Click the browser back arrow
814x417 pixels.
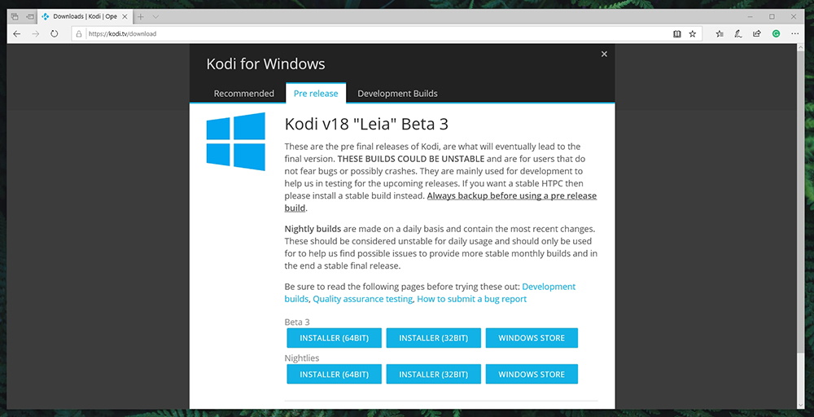coord(16,33)
